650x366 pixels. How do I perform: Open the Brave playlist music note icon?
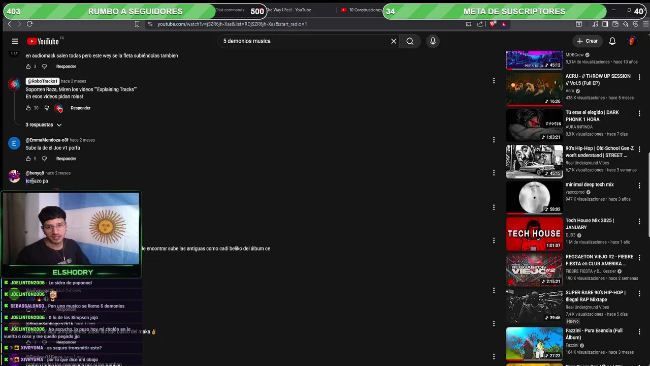[x=595, y=24]
